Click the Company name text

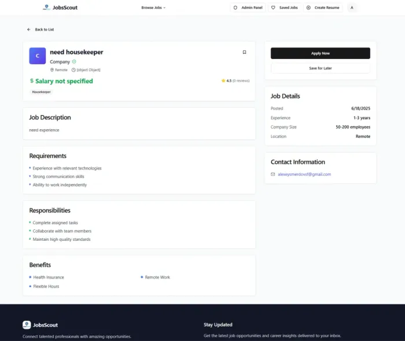[x=60, y=62]
